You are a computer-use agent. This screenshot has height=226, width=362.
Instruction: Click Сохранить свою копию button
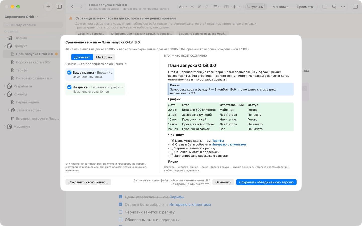tap(88, 182)
